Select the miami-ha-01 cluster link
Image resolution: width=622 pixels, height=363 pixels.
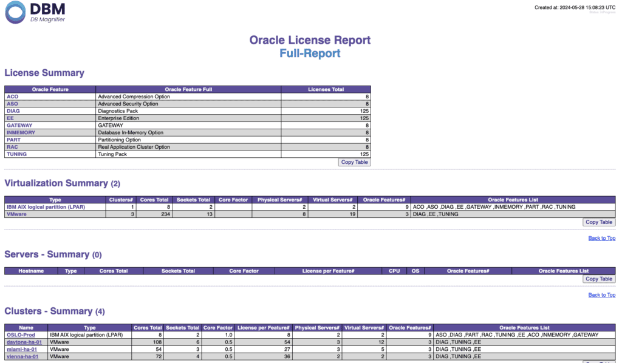click(21, 350)
